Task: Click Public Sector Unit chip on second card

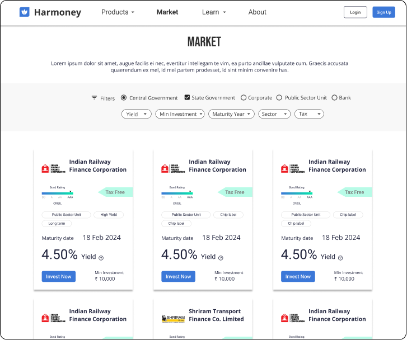Action: pos(186,215)
